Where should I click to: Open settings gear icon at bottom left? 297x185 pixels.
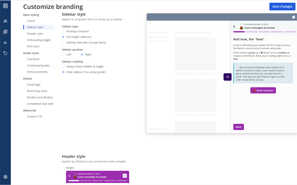5,177
